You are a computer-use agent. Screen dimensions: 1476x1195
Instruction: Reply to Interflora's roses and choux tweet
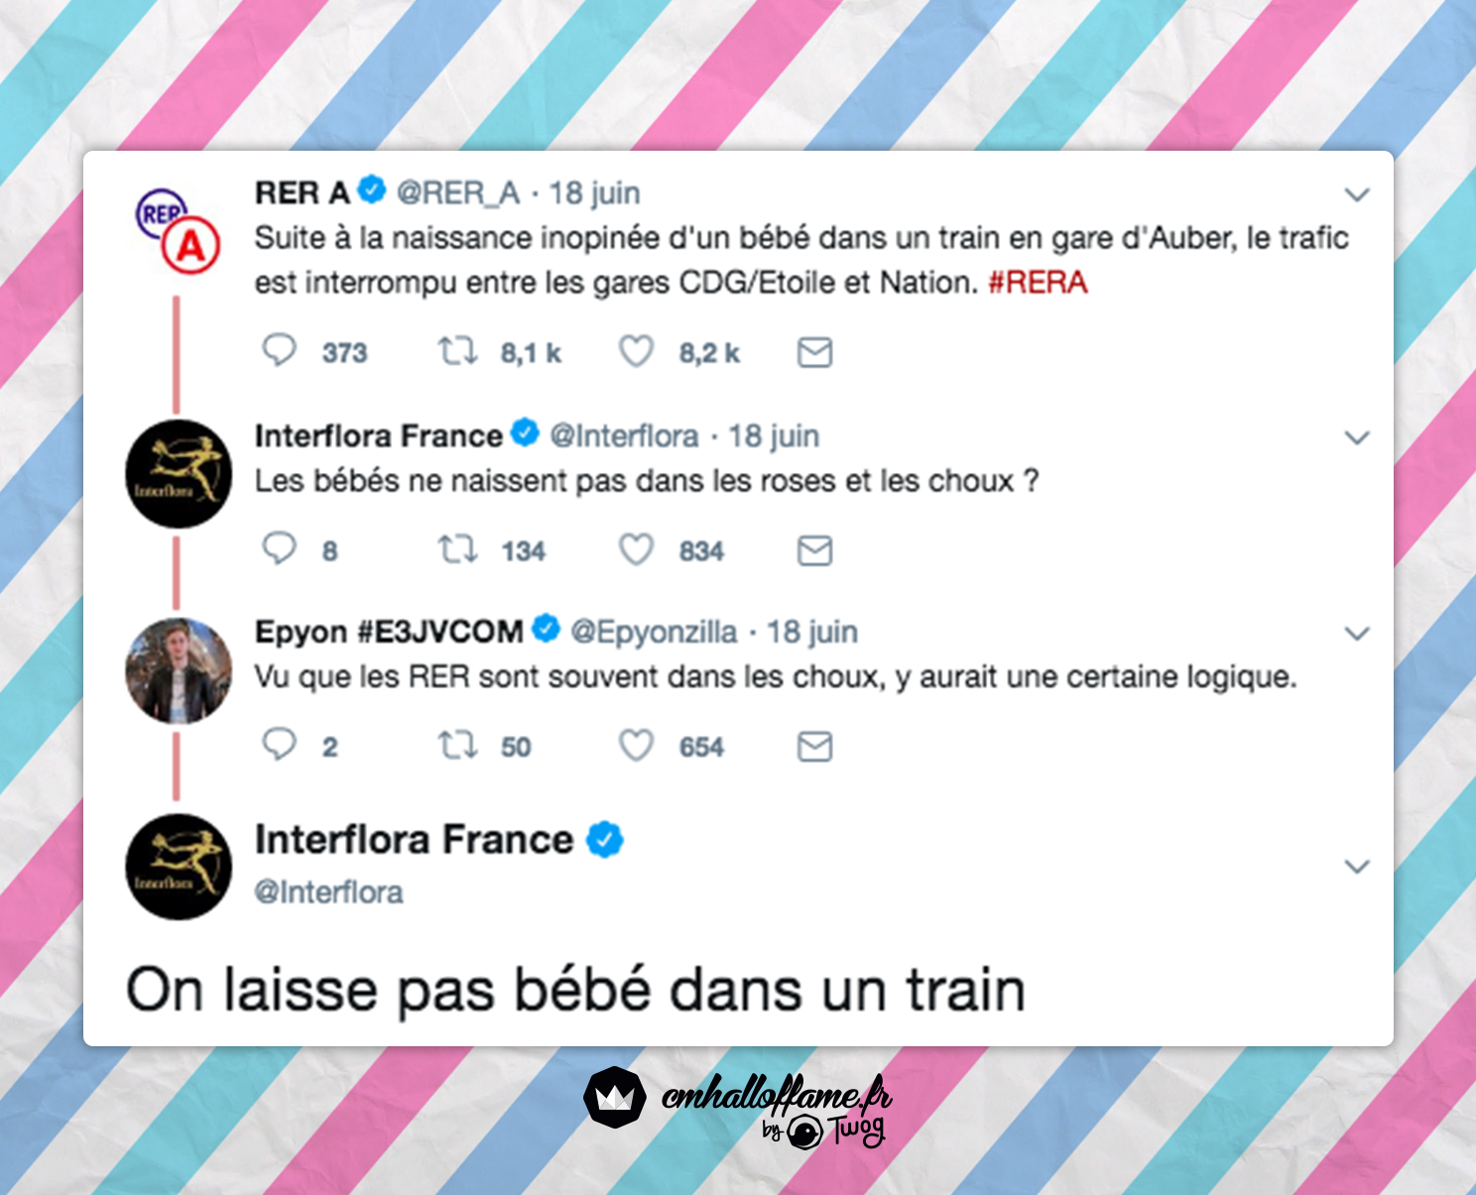(x=279, y=548)
